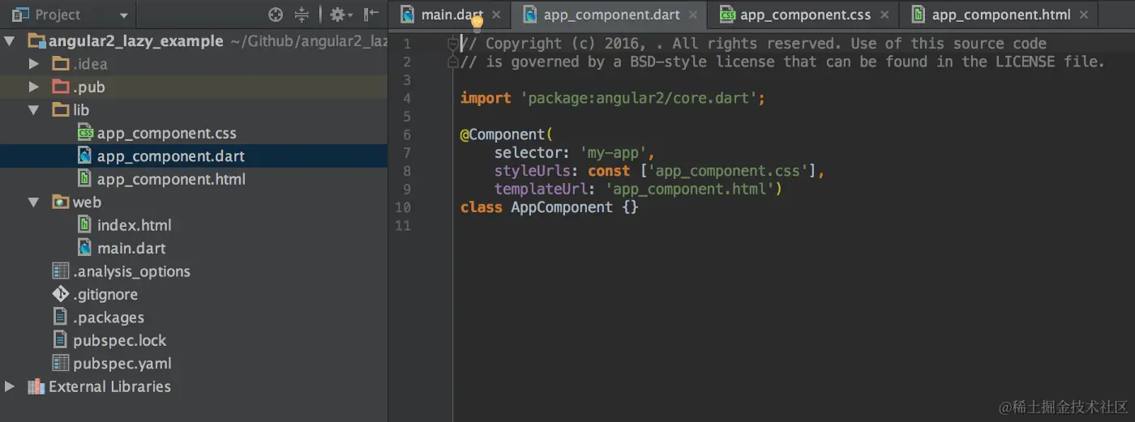Switch to the app_component.css editor tab

[805, 15]
